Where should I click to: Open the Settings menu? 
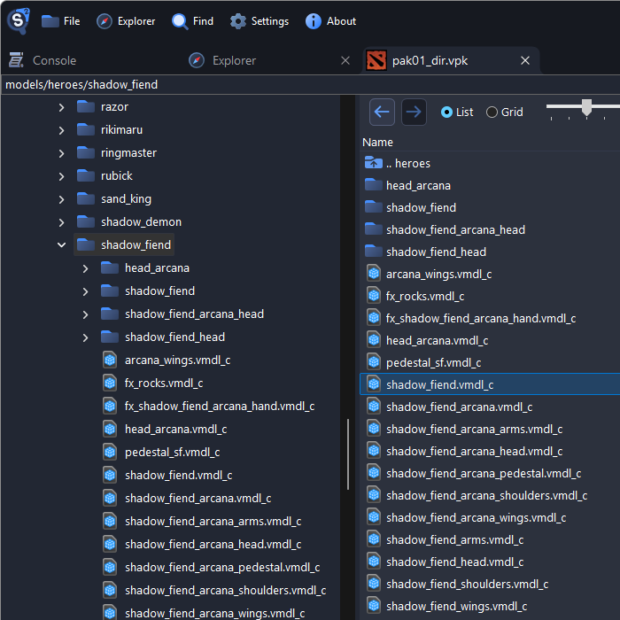(x=259, y=21)
